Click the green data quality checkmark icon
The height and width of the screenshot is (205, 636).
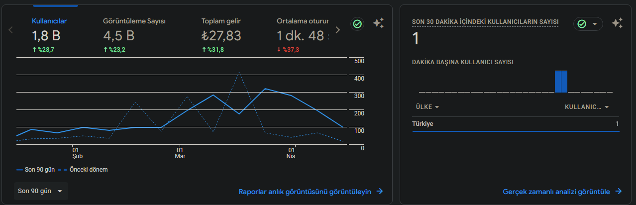[357, 24]
